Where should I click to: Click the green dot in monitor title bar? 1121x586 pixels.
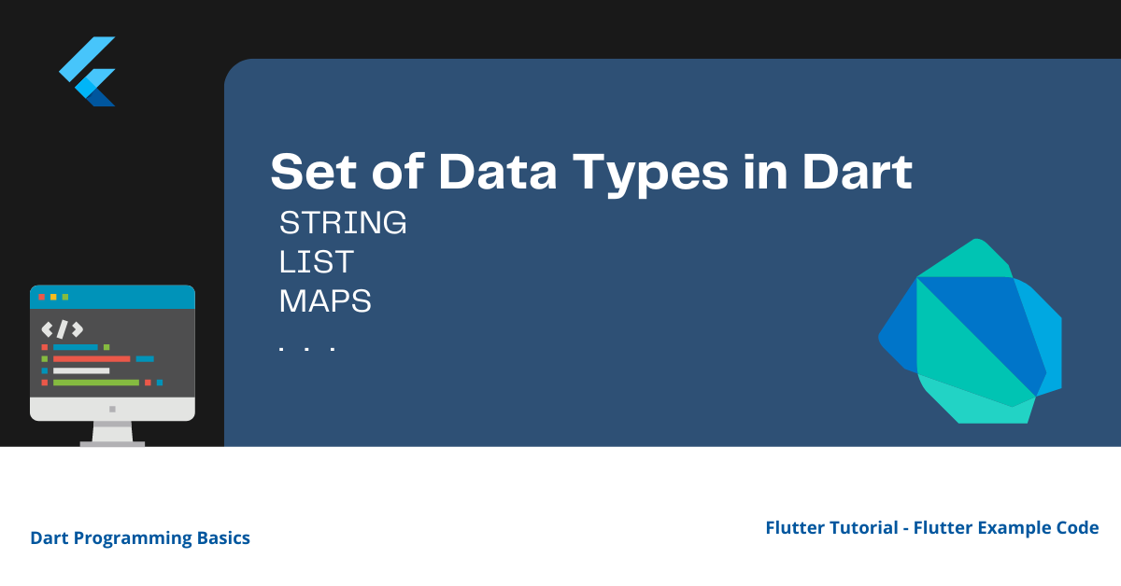[65, 297]
